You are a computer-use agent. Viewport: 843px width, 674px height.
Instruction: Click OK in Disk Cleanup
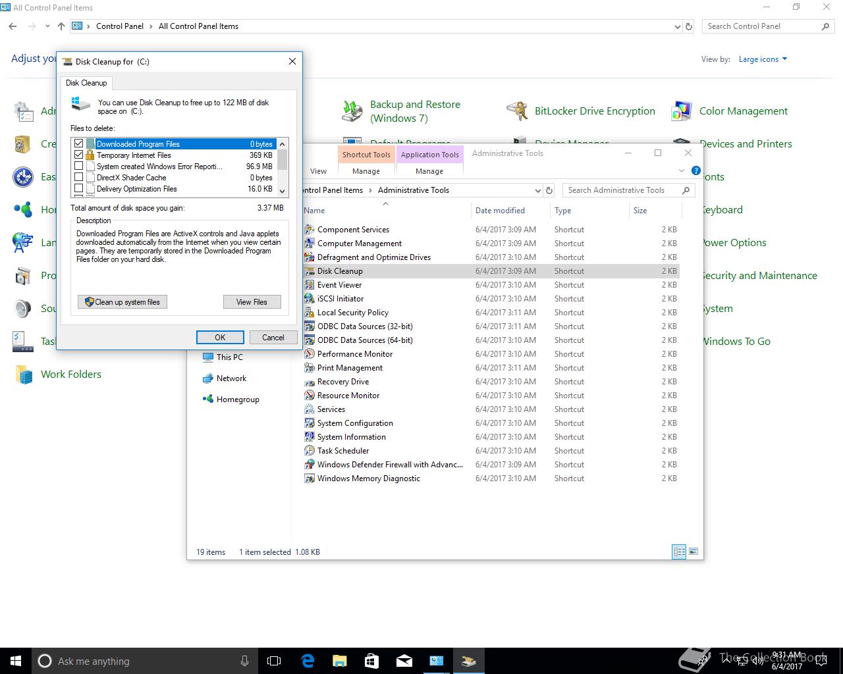[x=220, y=337]
